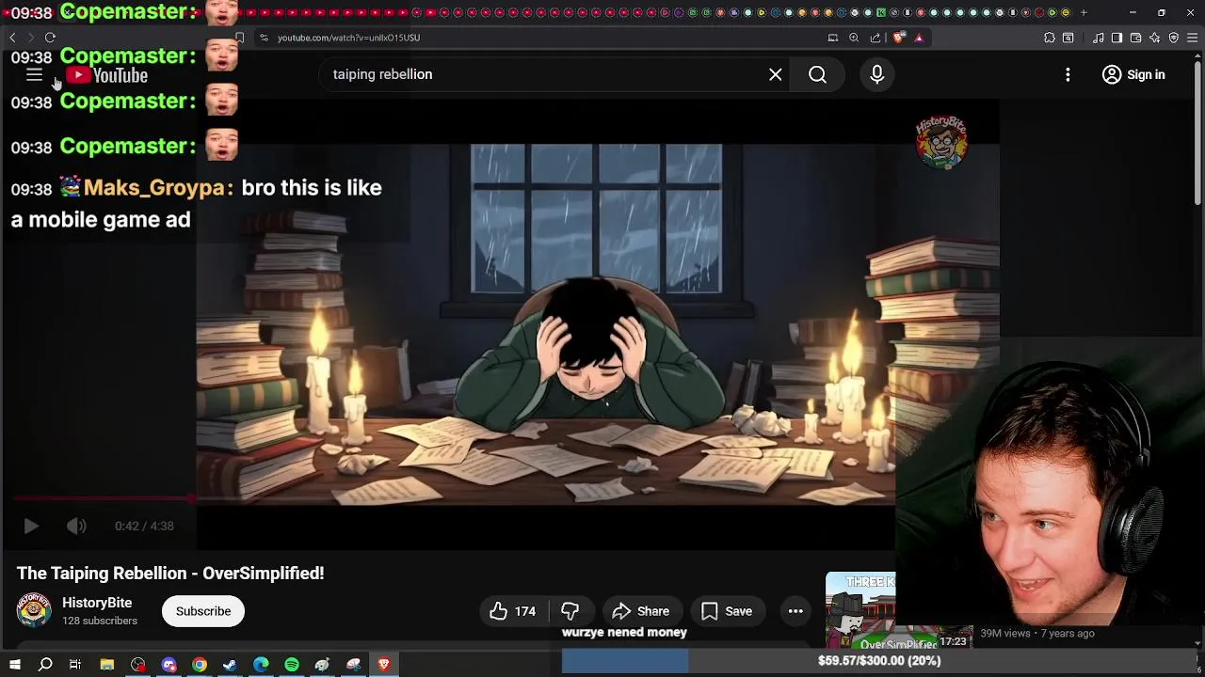Reload the page
Viewport: 1205px width, 677px height.
(50, 38)
